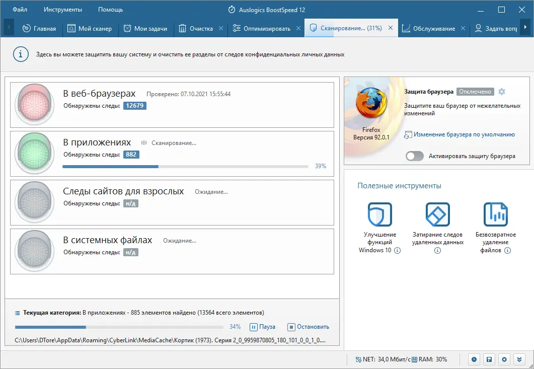Show info for Улучшение функций Windows 10
Image resolution: width=534 pixels, height=369 pixels.
click(x=397, y=250)
